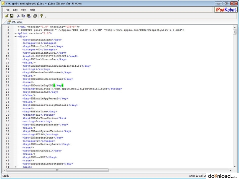Click the pencil app icon in title bar
The image size is (239, 179).
[3, 3]
